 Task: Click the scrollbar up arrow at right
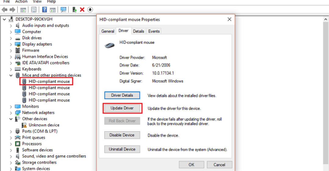[x=326, y=19]
